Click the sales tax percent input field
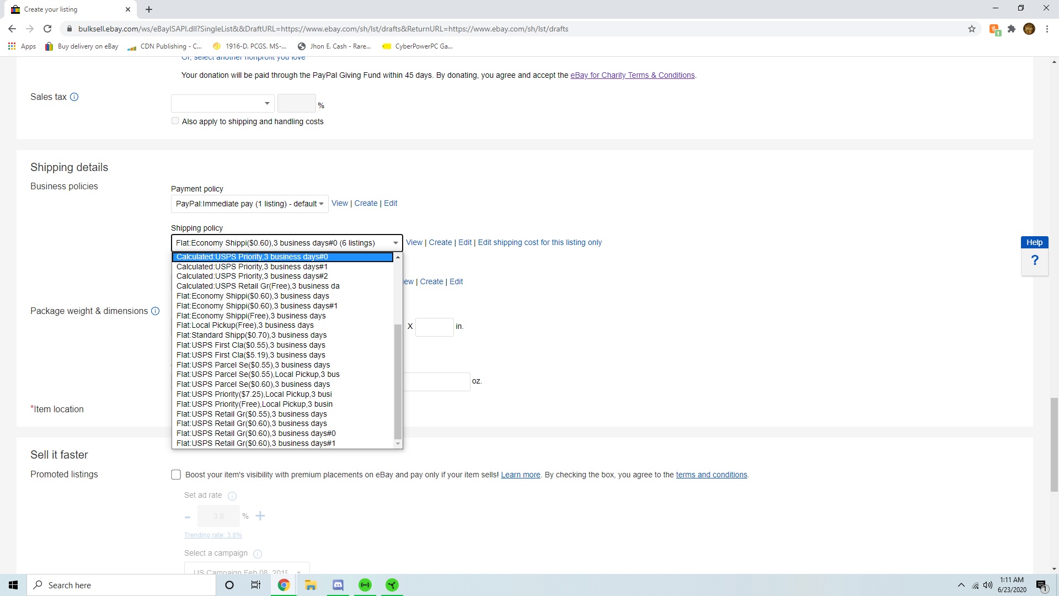 click(x=296, y=103)
